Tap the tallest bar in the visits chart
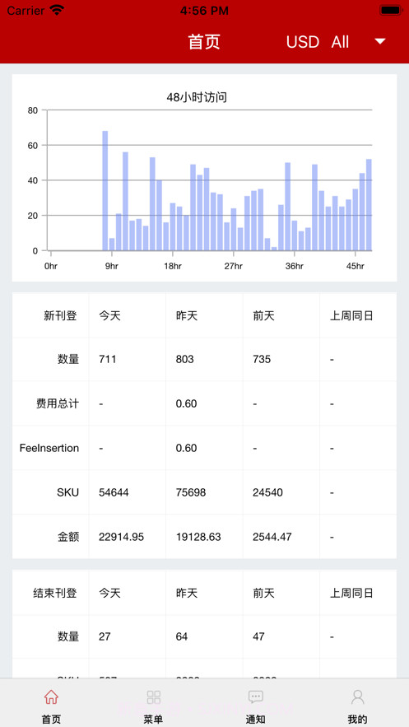The width and height of the screenshot is (409, 727). 105,190
